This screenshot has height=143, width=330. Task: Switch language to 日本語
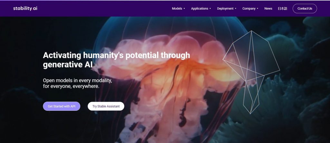tap(282, 9)
